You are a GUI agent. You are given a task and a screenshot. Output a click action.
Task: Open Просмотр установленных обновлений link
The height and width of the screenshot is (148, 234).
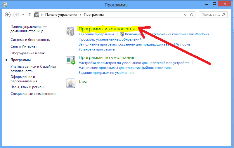[110, 39]
